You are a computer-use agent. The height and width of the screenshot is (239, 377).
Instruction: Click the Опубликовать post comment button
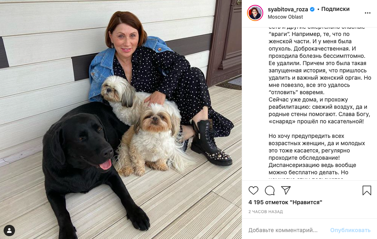[350, 230]
